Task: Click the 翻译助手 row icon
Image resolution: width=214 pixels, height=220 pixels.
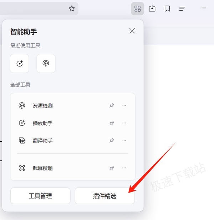Action: pos(22,140)
